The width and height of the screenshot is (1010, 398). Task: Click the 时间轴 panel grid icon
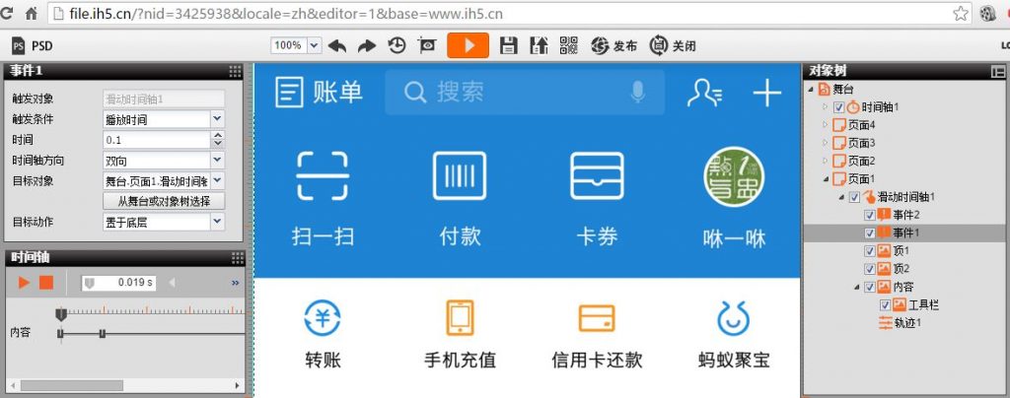(x=237, y=258)
